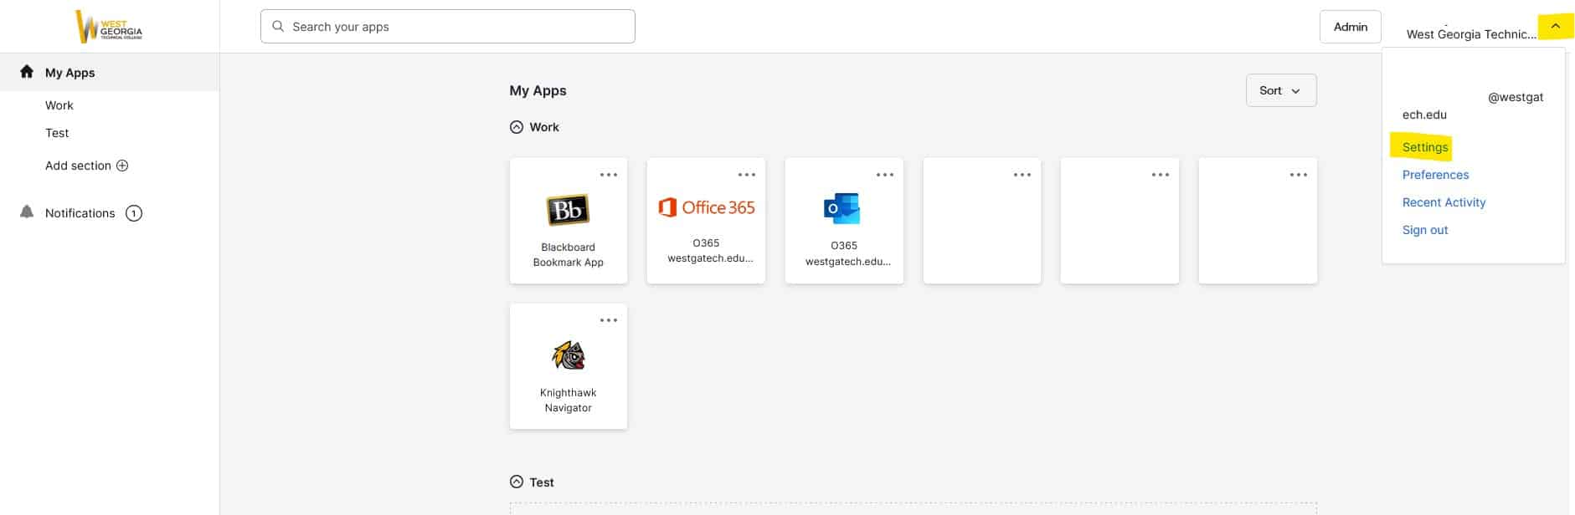The image size is (1575, 515).
Task: Click the Search your apps field
Action: coord(448,27)
